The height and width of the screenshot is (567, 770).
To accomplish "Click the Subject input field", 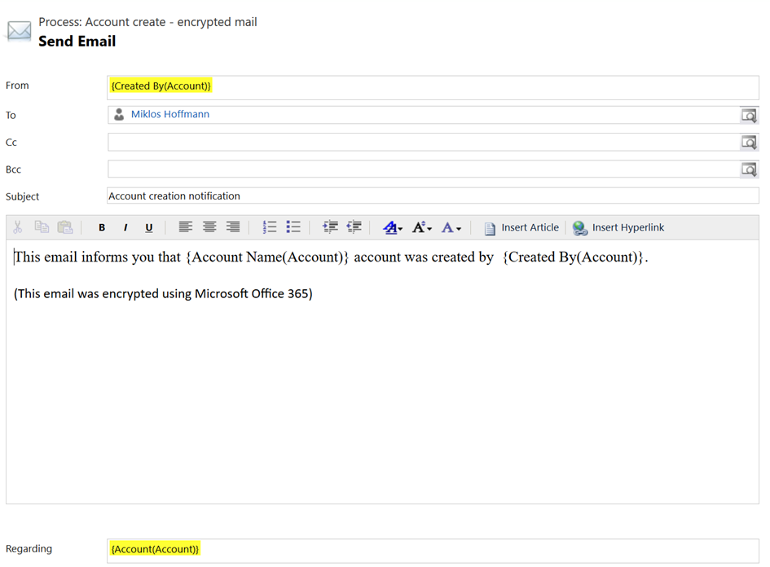I will point(326,196).
